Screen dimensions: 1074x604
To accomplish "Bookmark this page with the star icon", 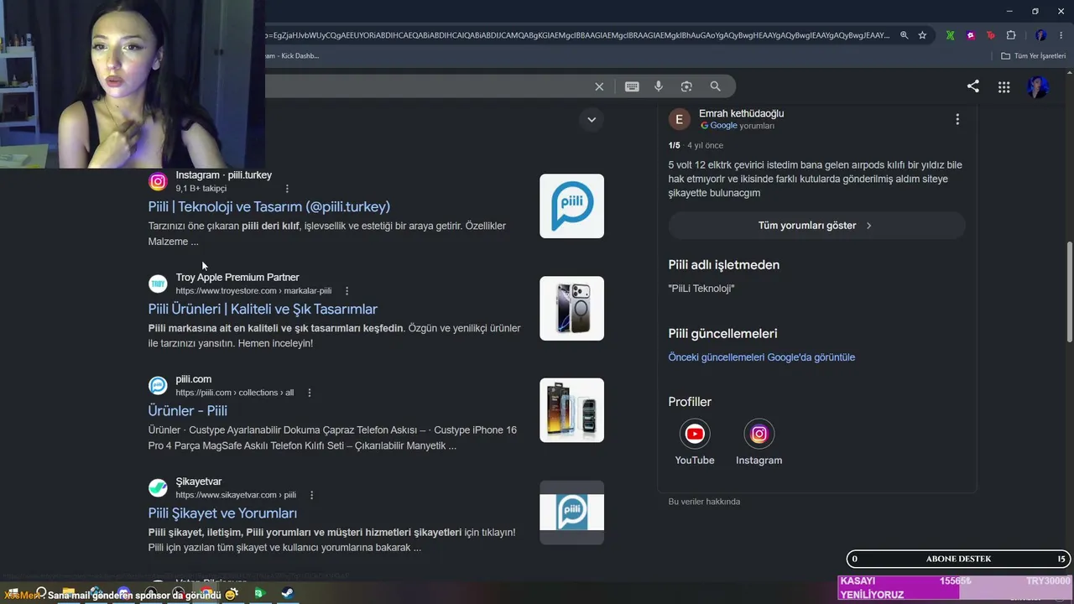I will click(x=922, y=35).
